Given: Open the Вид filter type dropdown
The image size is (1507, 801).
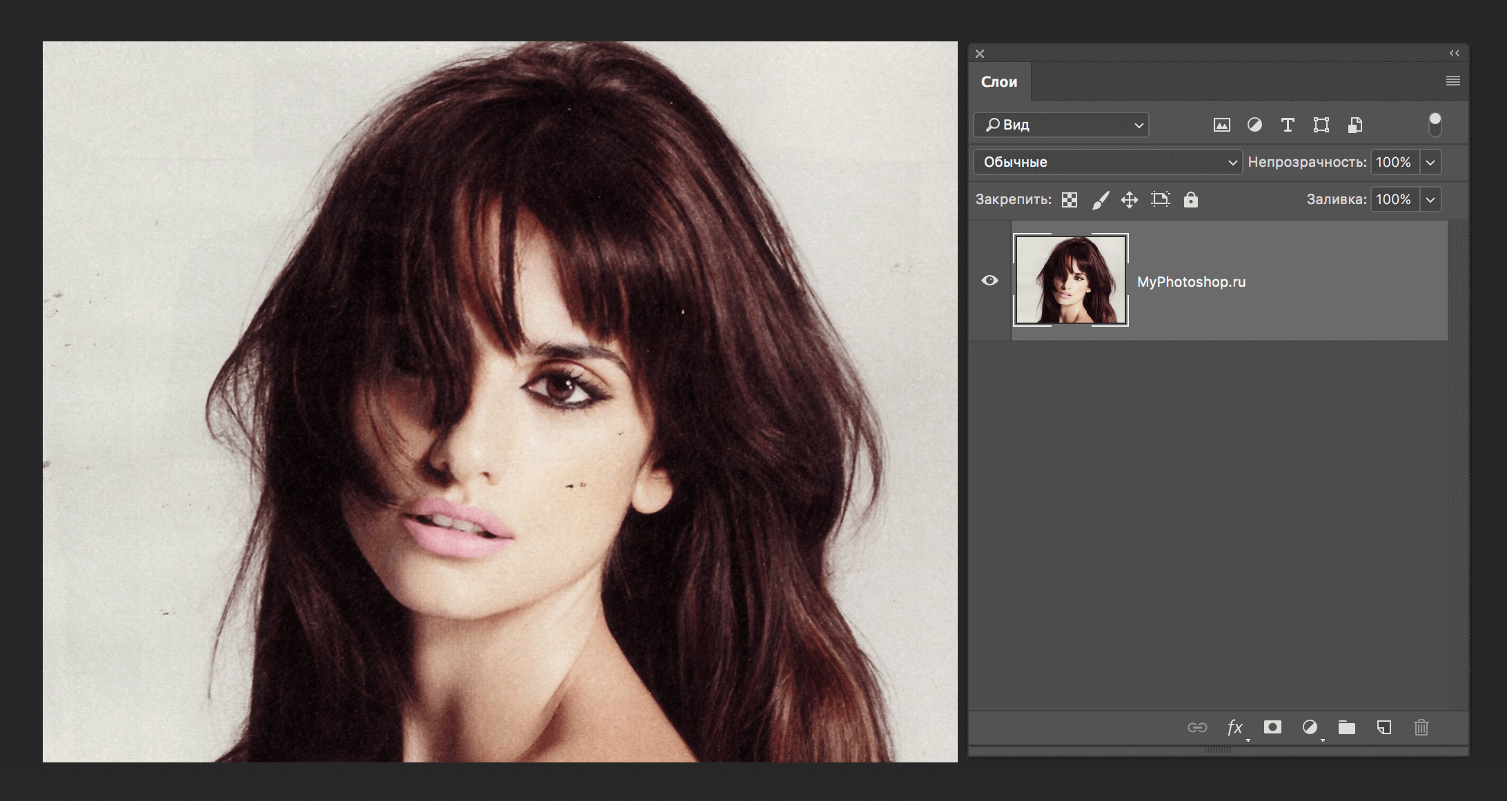Looking at the screenshot, I should coord(1061,125).
